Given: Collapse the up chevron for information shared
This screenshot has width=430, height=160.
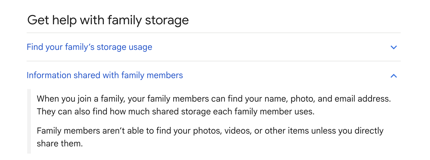Looking at the screenshot, I should [394, 76].
